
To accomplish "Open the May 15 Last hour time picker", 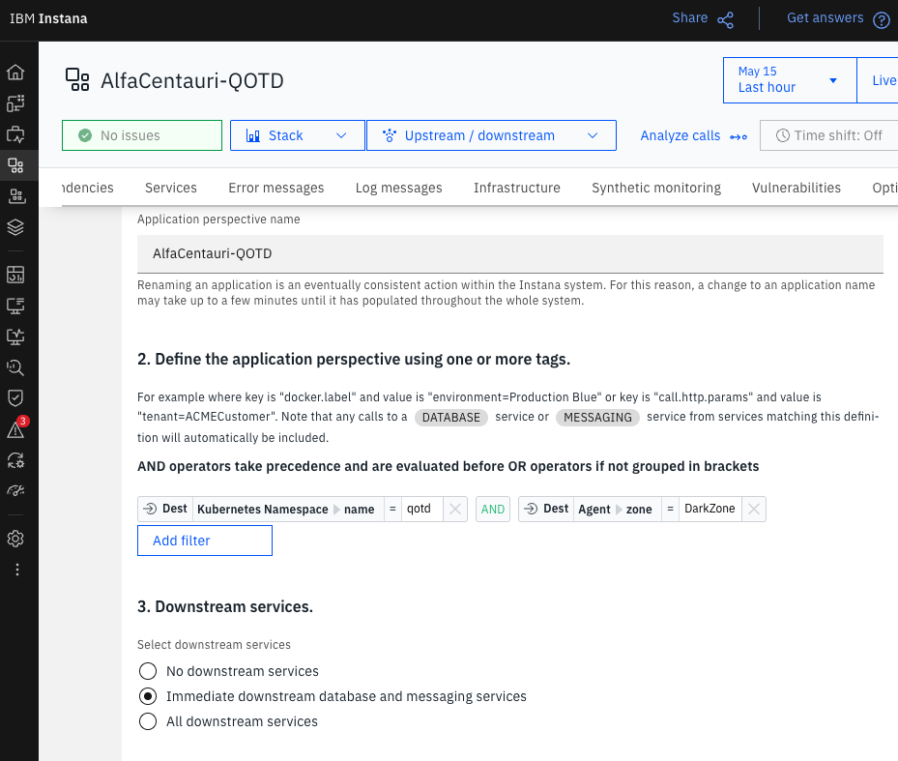I will tap(790, 80).
